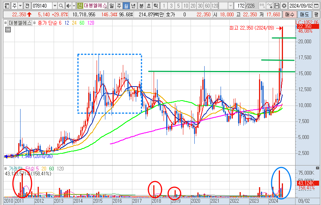Click interval button 20
Image resolution: width=321 pixels, height=205 pixels.
tap(193, 6)
